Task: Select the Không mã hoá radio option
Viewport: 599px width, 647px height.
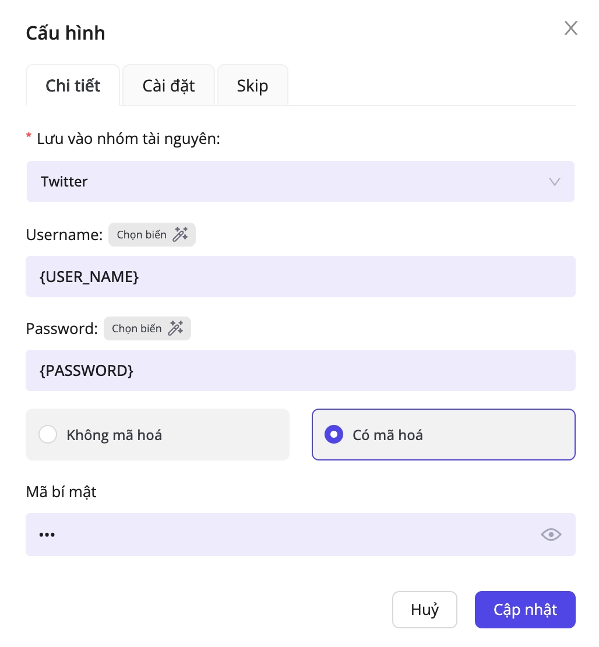Action: [x=48, y=435]
